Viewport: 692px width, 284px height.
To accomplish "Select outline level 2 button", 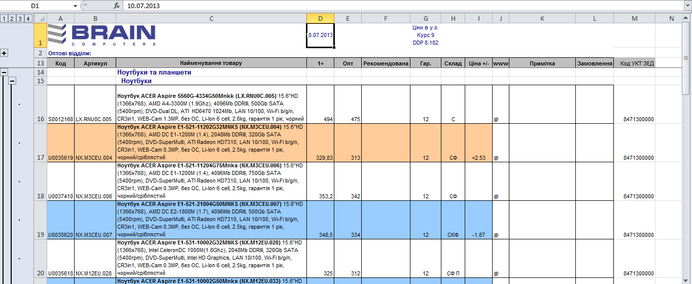I will [12, 19].
